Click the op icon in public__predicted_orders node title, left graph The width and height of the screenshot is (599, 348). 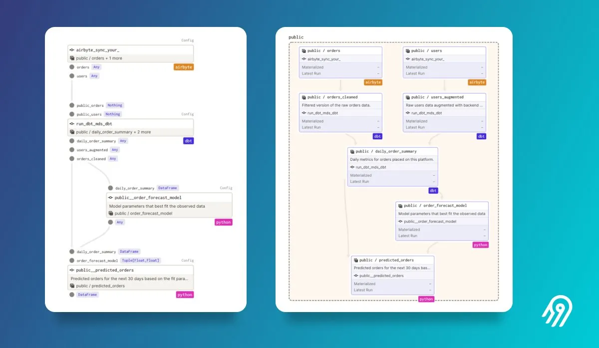pos(72,270)
